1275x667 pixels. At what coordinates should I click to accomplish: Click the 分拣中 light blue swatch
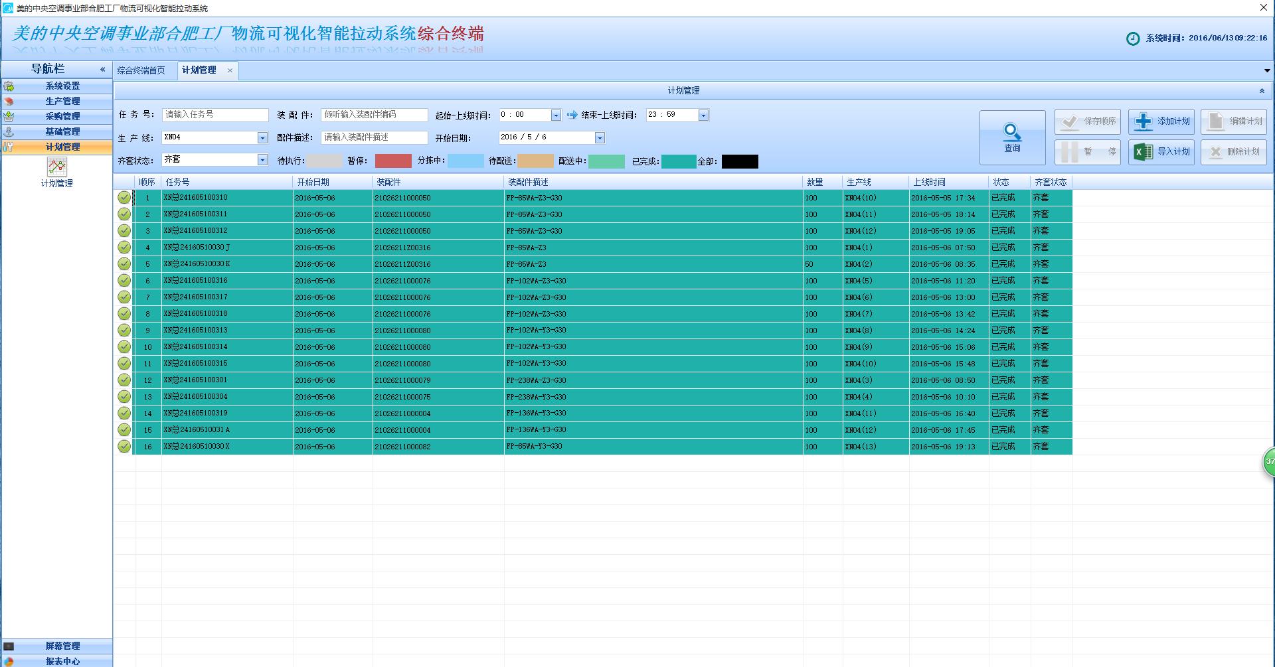[x=466, y=161]
